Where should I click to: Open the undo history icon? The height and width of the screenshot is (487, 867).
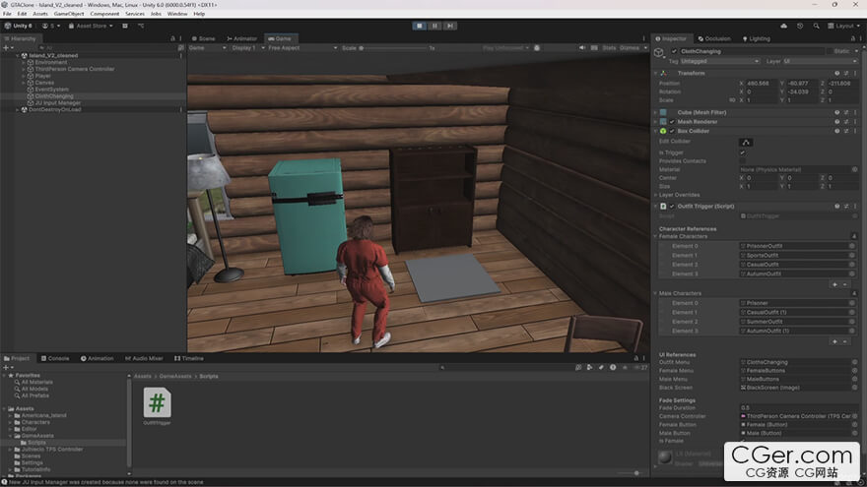coord(798,26)
